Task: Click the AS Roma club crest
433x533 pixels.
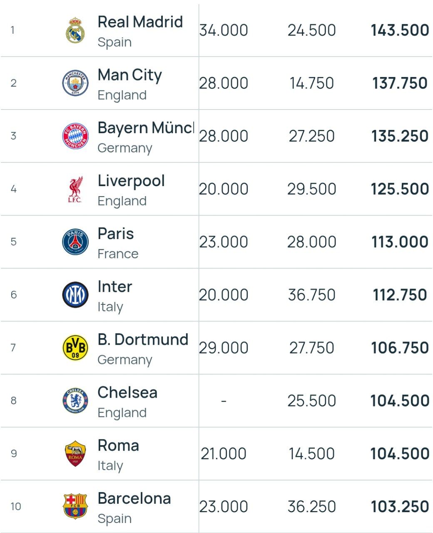Action: click(x=75, y=453)
